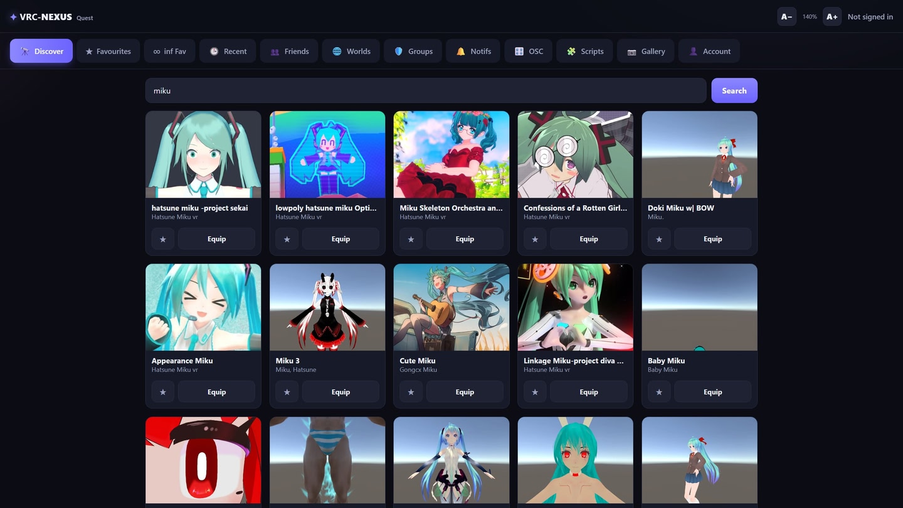Focus the search field containing miku
Viewport: 903px width, 508px height.
(x=426, y=90)
